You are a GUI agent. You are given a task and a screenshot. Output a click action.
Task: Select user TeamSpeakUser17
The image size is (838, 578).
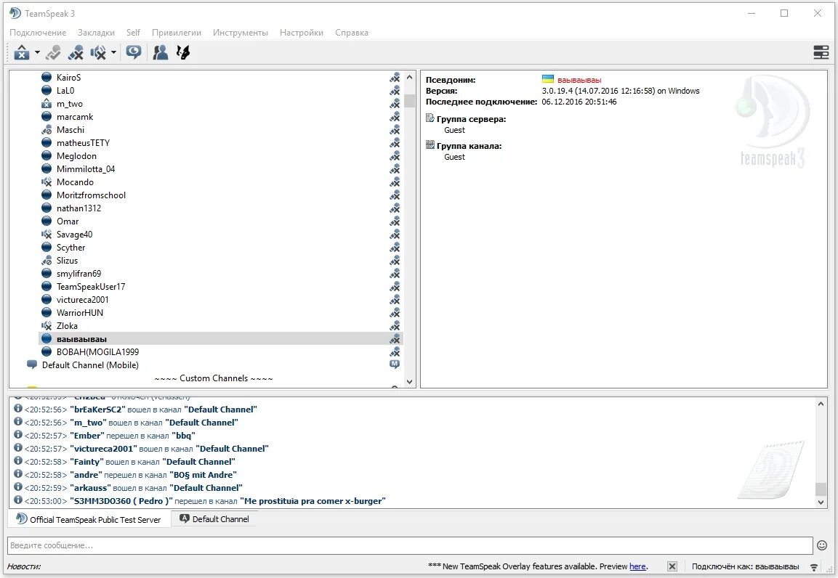pos(91,287)
